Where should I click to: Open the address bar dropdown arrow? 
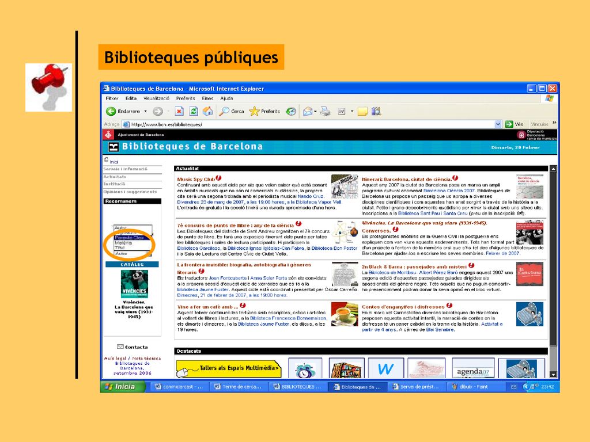pyautogui.click(x=498, y=124)
